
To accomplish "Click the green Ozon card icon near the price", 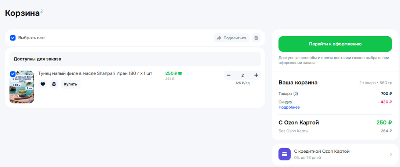I will (x=180, y=73).
